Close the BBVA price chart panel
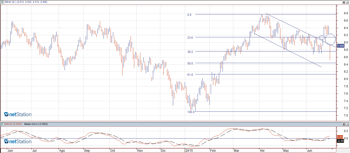 point(347,2)
